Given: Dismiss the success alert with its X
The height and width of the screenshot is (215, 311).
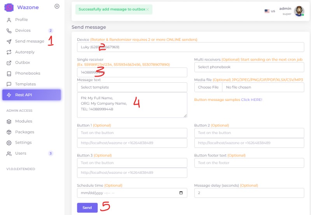Looking at the screenshot, I should click(147, 9).
